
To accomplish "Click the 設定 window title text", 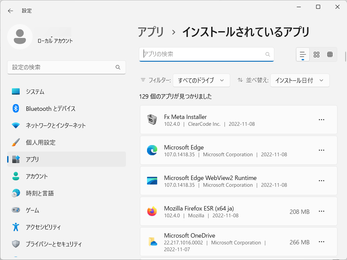I will click(27, 11).
